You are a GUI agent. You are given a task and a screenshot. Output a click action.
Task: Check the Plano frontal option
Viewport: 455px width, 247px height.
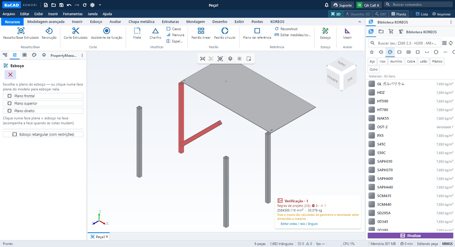coord(43,96)
